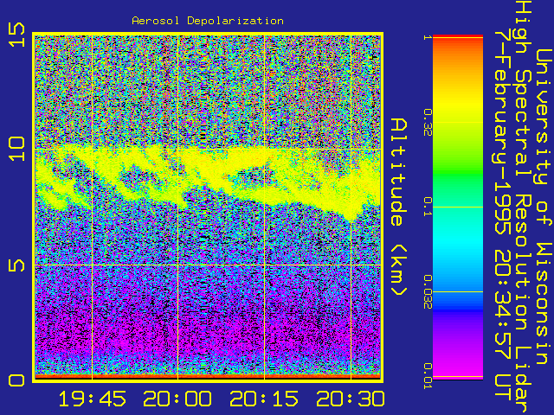This screenshot has width=554, height=415.
Task: Click the 20:30 time axis label
Action: coord(350,399)
